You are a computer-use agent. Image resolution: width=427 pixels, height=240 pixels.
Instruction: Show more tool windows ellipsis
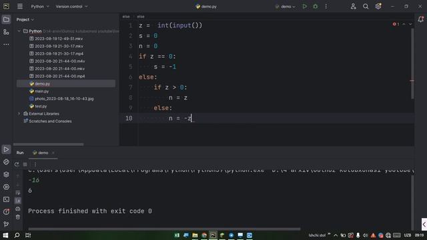click(x=6, y=45)
